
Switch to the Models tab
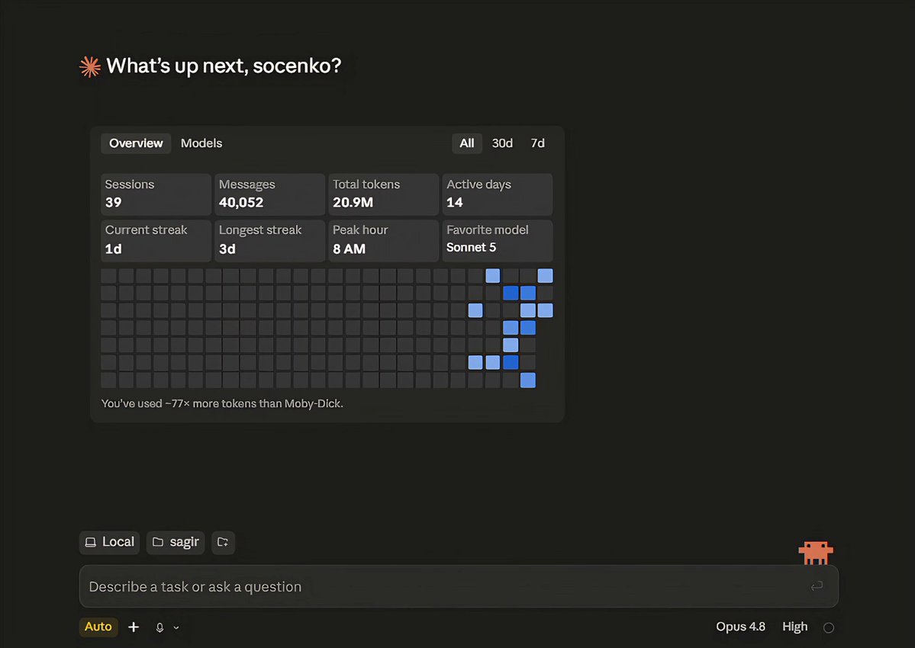pyautogui.click(x=201, y=143)
